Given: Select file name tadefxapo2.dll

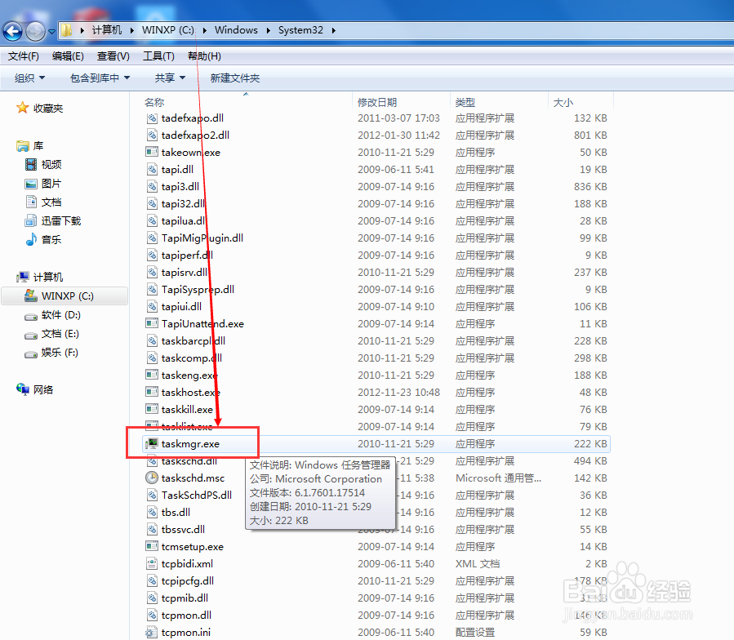Looking at the screenshot, I should click(195, 136).
